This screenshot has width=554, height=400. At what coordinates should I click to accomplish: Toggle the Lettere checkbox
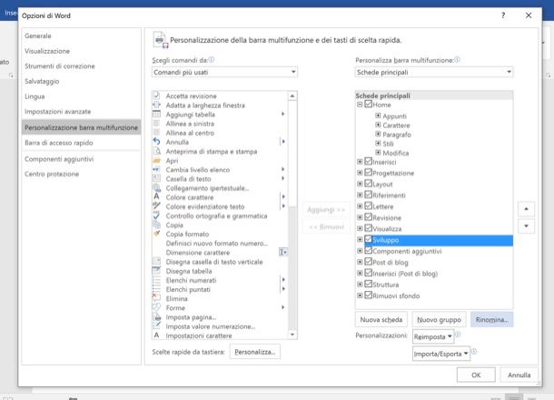[x=368, y=205]
